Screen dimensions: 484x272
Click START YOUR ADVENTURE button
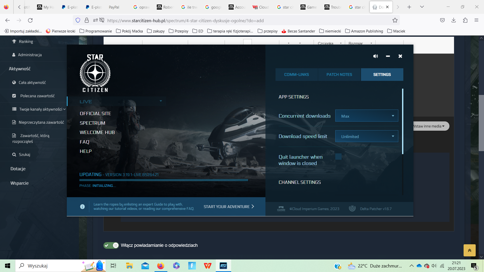coord(229,207)
